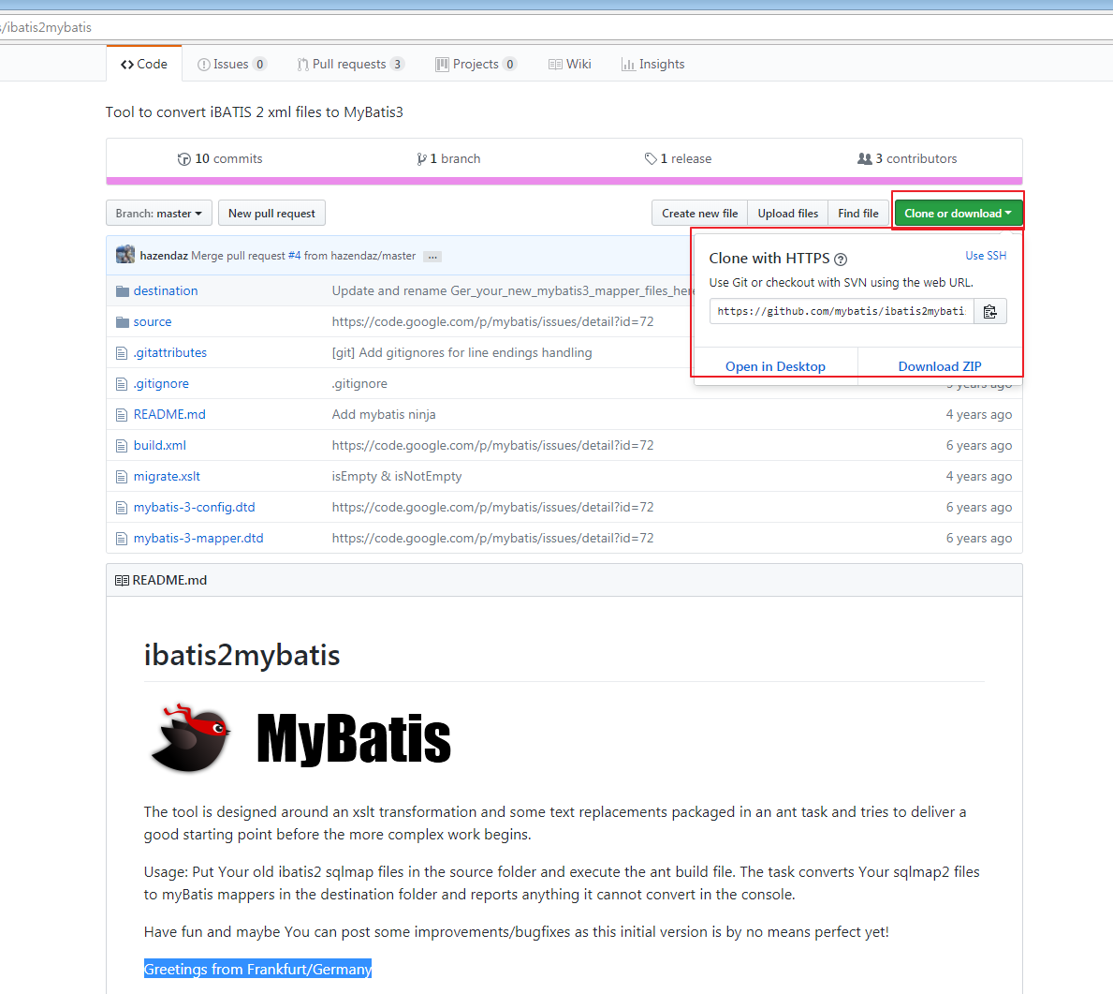
Task: Copy clone URL with clipboard icon
Action: tap(990, 311)
